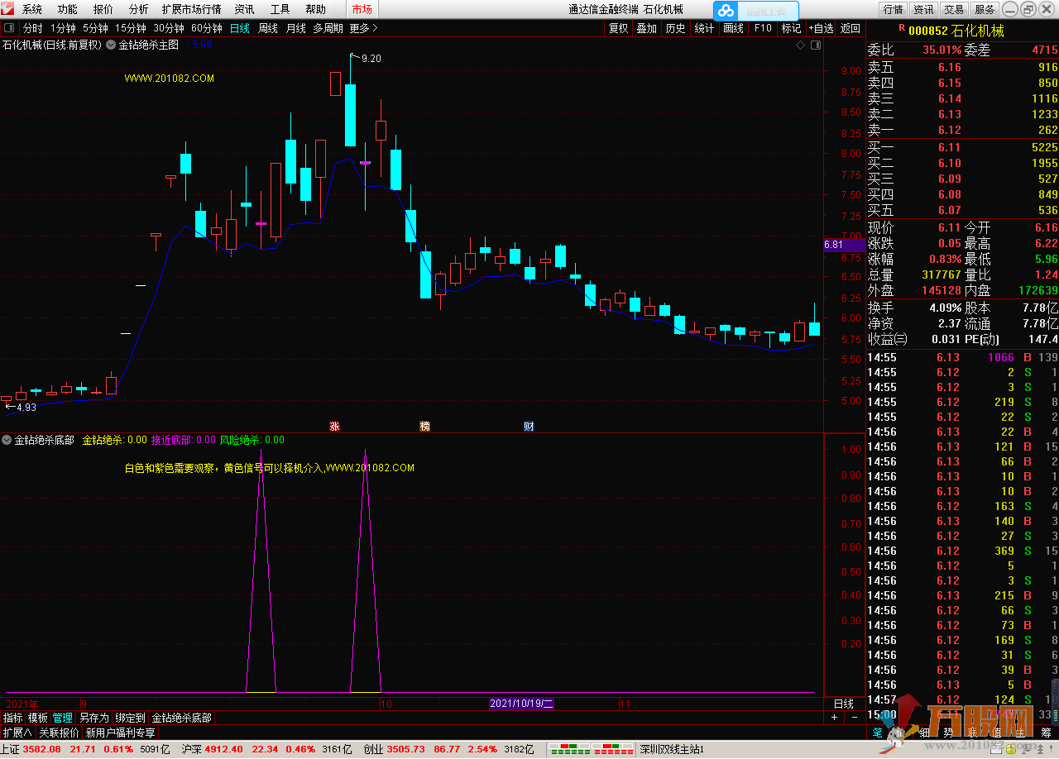The height and width of the screenshot is (759, 1059).
Task: Click the red 涨 marker under chart
Action: pos(334,427)
